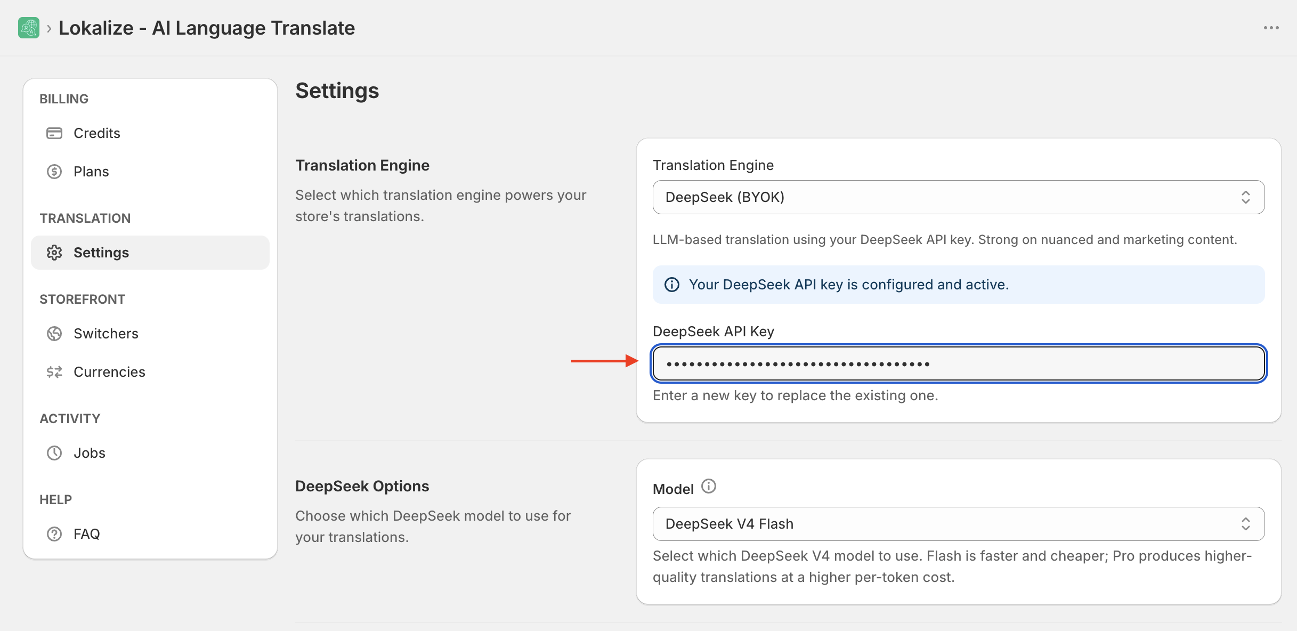Click the Plans dollar icon
Viewport: 1297px width, 631px height.
click(x=54, y=172)
